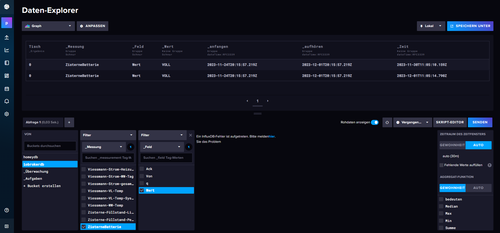Screen dimensions: 500x233
Task: Select GEWOHNHEIT under Zeitraum des Zeitfensters
Action: pyautogui.click(x=452, y=145)
